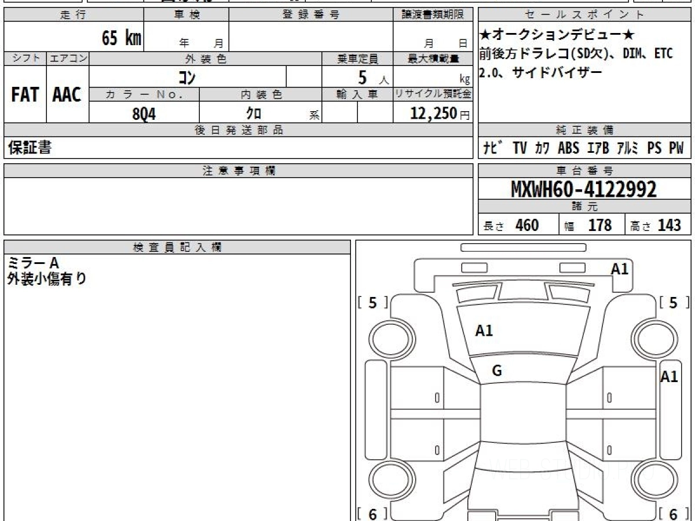Select the "走行" column header
695x521 pixels.
(74, 16)
